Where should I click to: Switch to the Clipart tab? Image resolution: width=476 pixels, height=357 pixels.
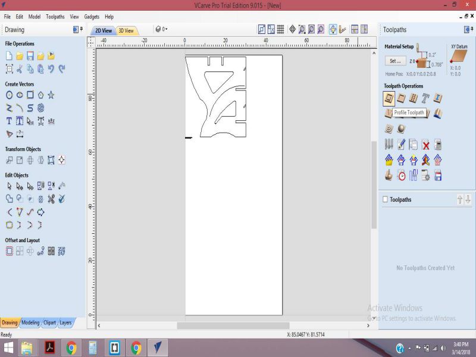coord(49,322)
